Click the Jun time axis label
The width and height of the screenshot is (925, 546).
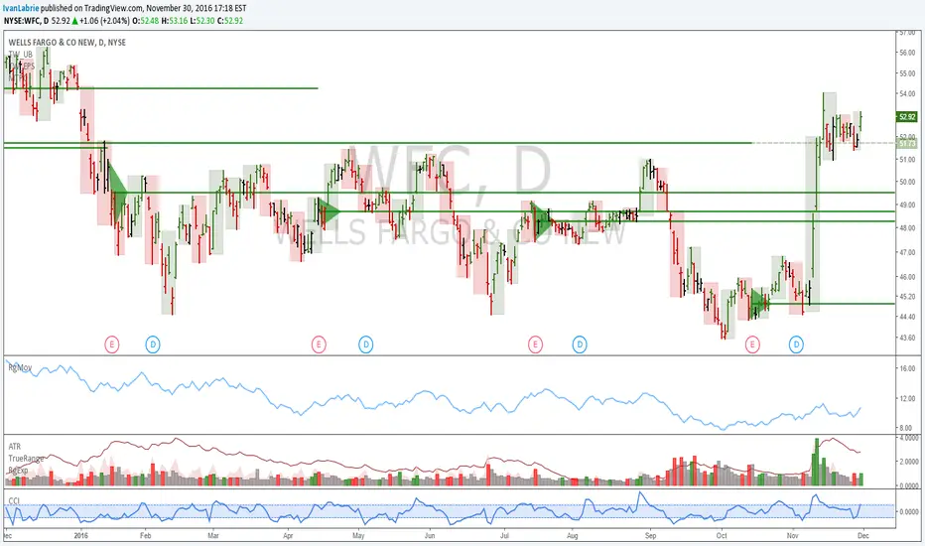pos(430,536)
